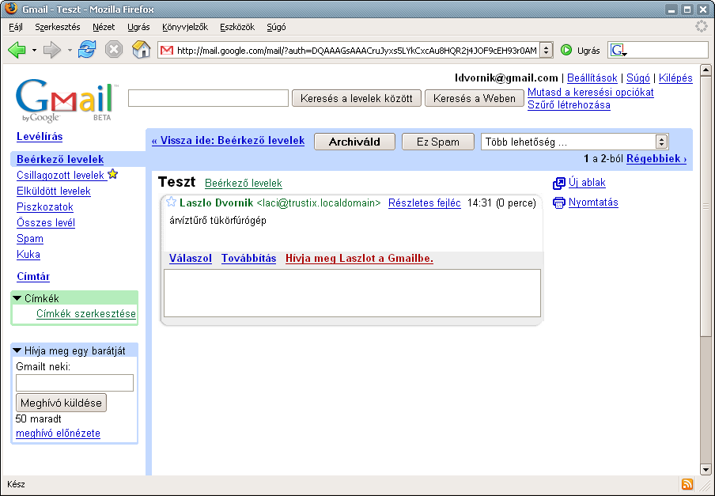This screenshot has height=496, width=715.
Task: Click the Válaszol reply link
Action: tap(191, 259)
